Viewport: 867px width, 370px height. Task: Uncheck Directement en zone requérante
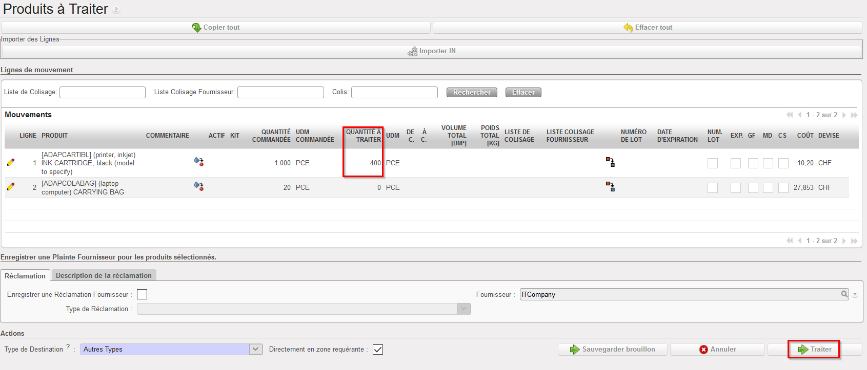pyautogui.click(x=378, y=350)
